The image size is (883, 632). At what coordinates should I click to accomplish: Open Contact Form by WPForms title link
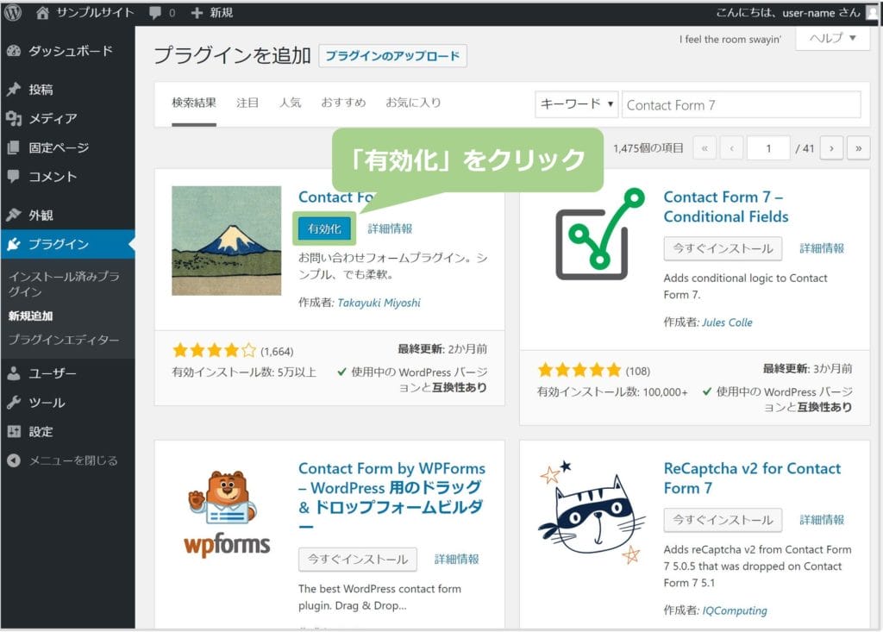391,497
